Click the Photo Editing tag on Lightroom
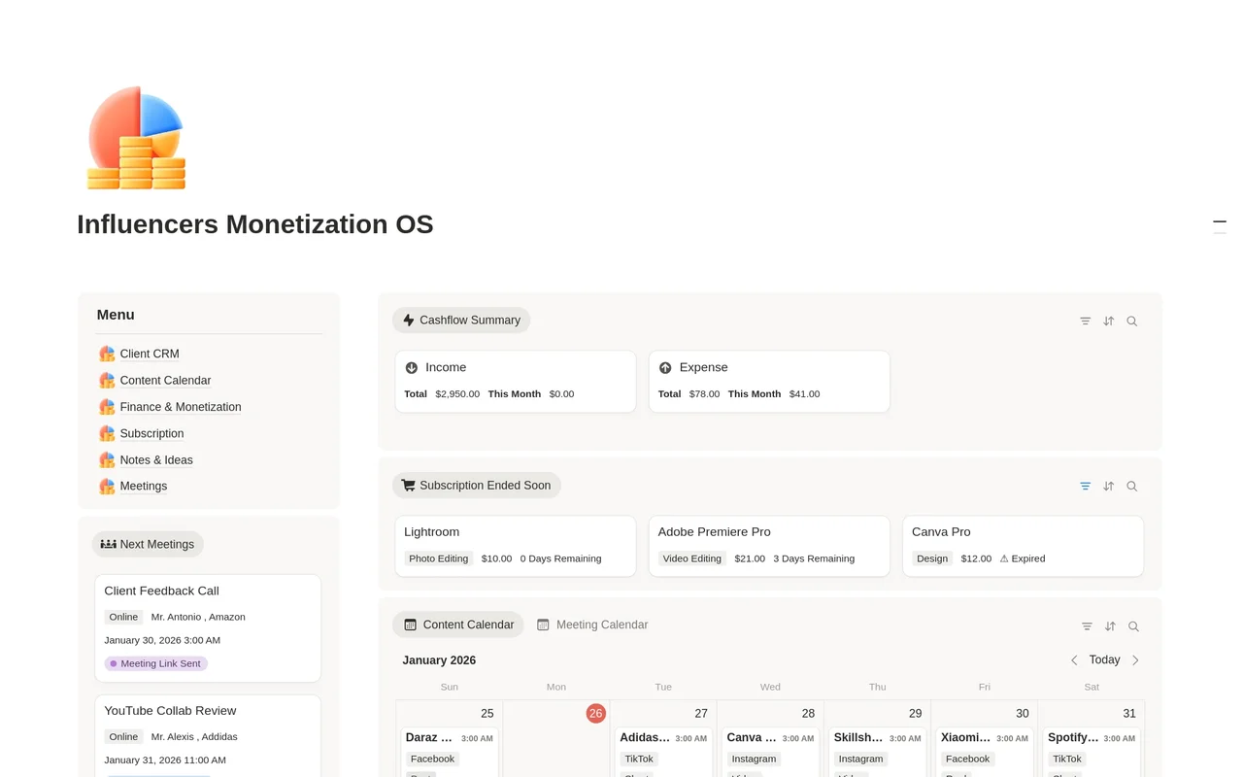The image size is (1243, 777). click(x=439, y=558)
